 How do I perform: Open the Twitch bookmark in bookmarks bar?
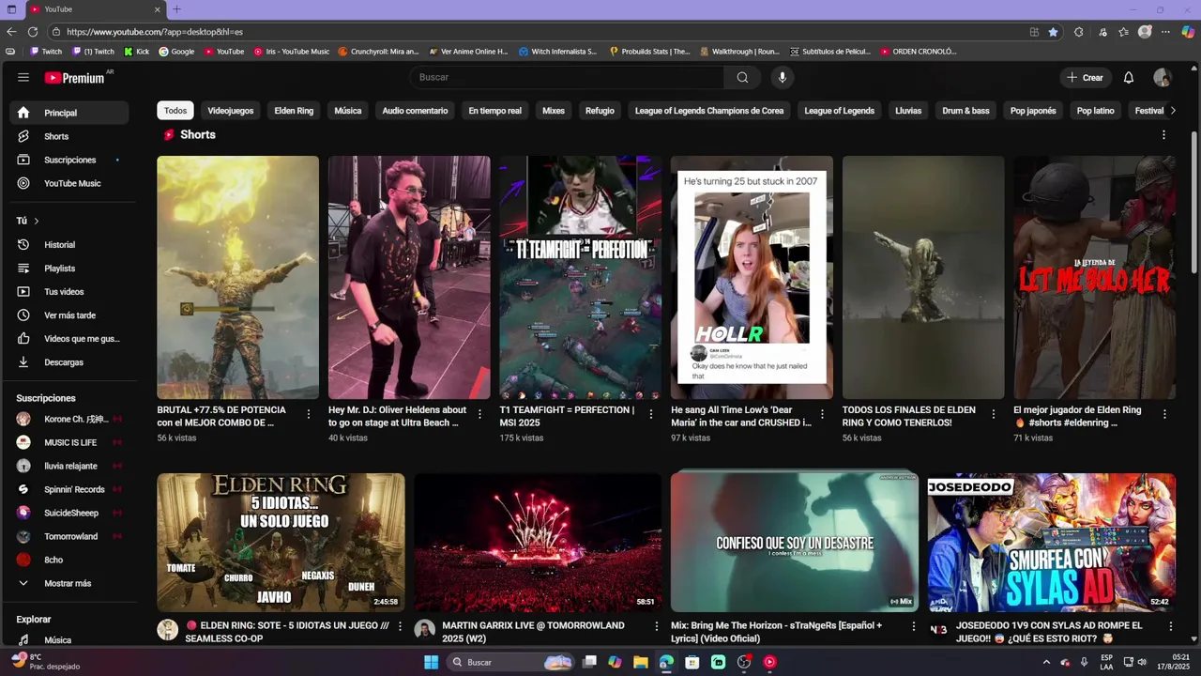(46, 52)
